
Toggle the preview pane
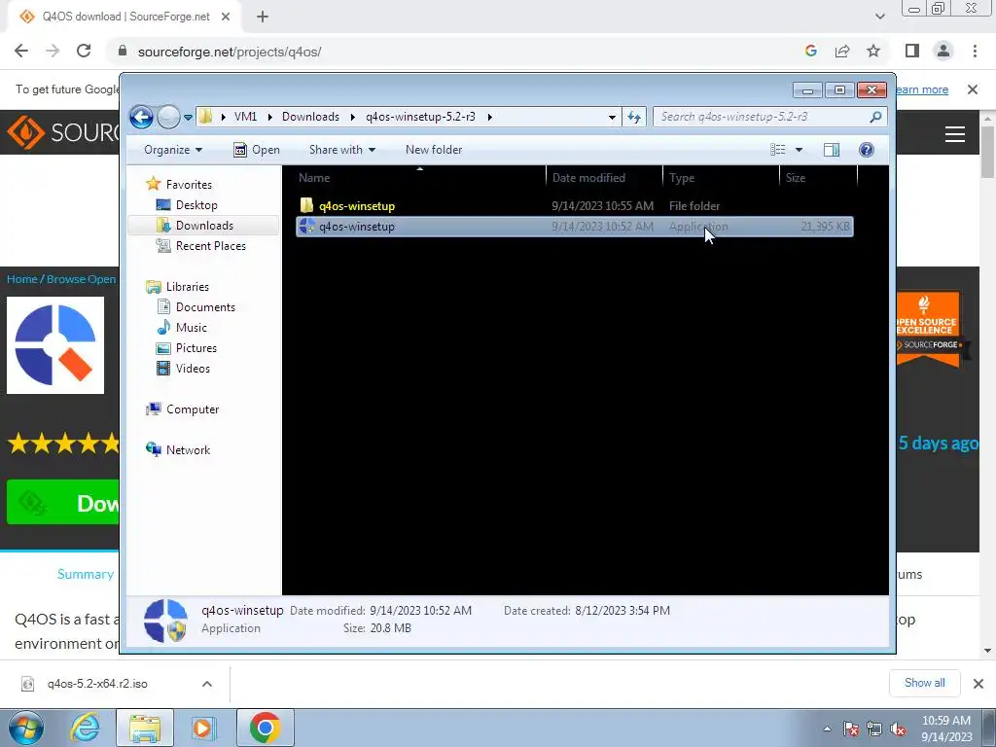tap(832, 150)
